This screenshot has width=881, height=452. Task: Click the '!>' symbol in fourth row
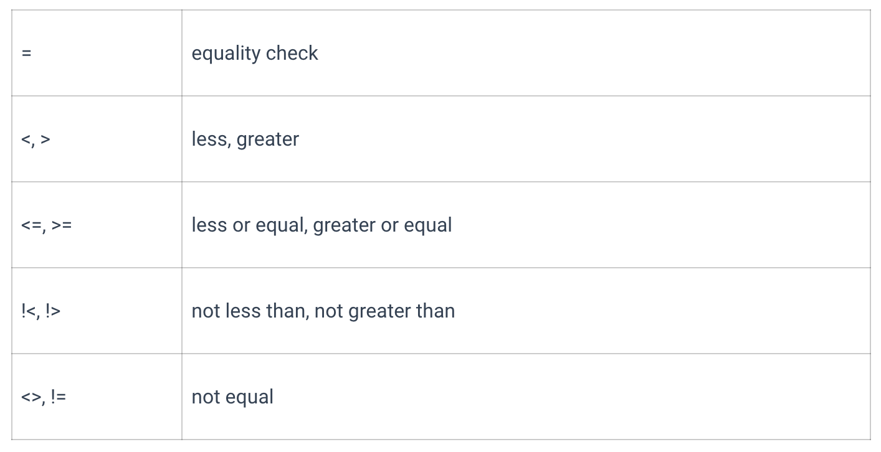(x=53, y=311)
